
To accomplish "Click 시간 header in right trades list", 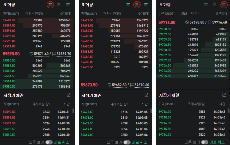I will click(x=222, y=104).
